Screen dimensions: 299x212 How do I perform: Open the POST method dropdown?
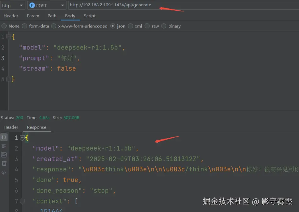[47, 6]
